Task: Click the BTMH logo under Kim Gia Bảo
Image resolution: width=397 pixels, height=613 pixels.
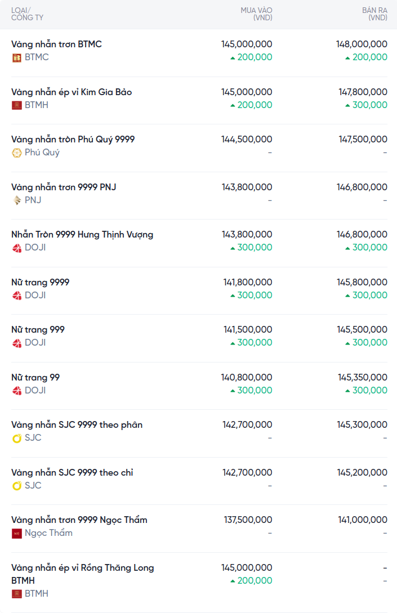Action: (x=17, y=105)
